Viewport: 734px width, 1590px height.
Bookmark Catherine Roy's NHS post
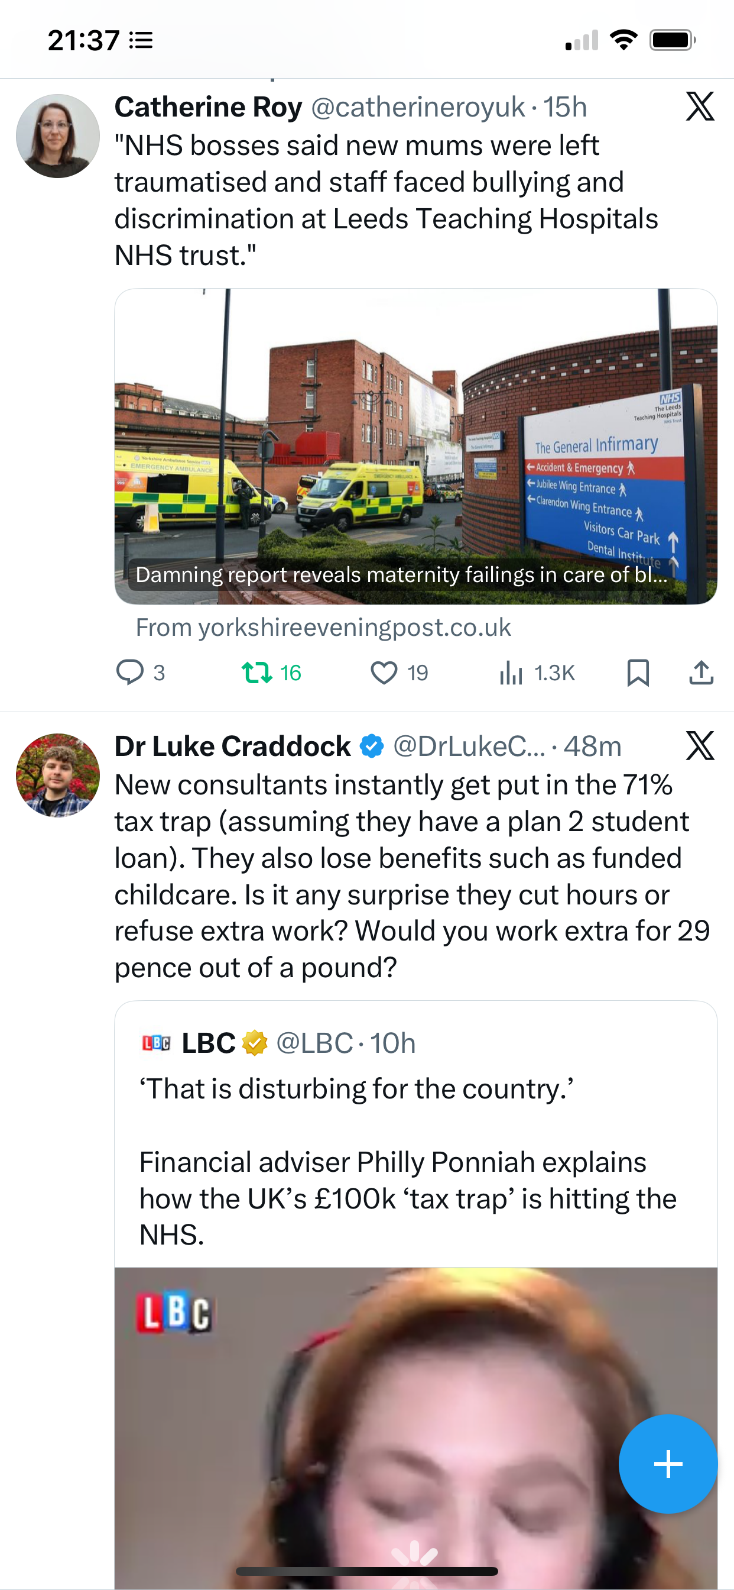638,672
